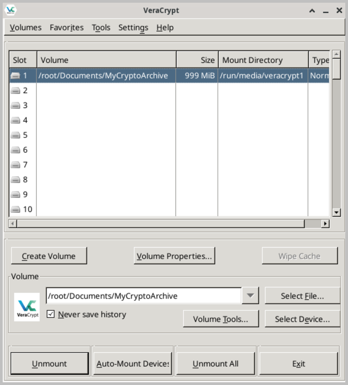Click the drive icon for slot 7
The width and height of the screenshot is (348, 385).
coord(16,165)
